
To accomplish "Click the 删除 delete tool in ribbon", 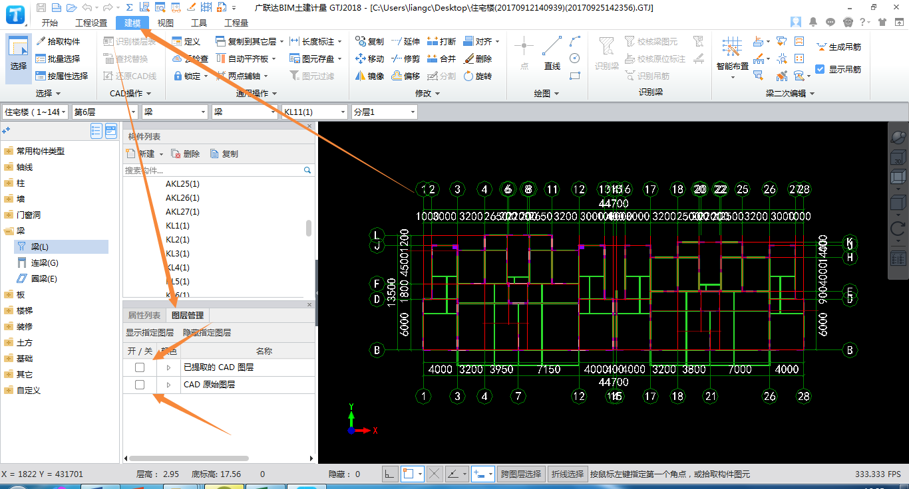I will coord(477,58).
